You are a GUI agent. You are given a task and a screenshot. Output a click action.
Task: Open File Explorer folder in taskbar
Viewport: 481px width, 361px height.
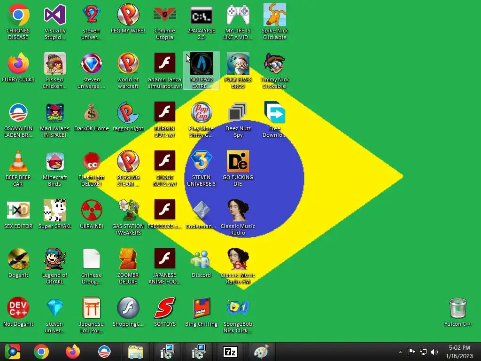[x=136, y=352]
